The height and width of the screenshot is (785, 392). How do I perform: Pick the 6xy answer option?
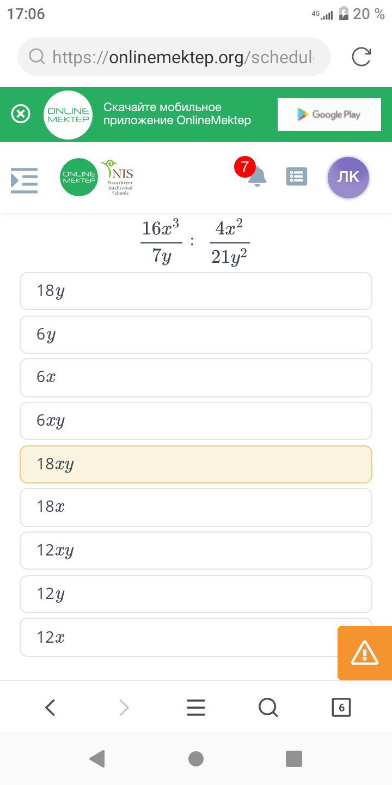click(x=196, y=421)
